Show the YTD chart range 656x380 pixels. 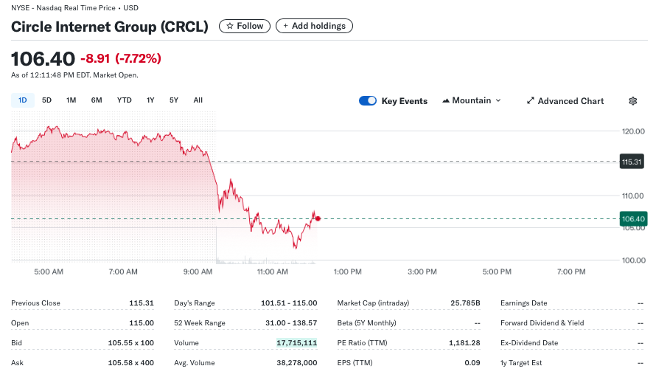[125, 100]
